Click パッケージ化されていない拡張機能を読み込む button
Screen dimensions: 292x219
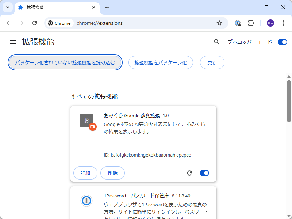(65, 62)
